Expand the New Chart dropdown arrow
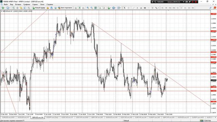217x122 pixels. pos(5,8)
